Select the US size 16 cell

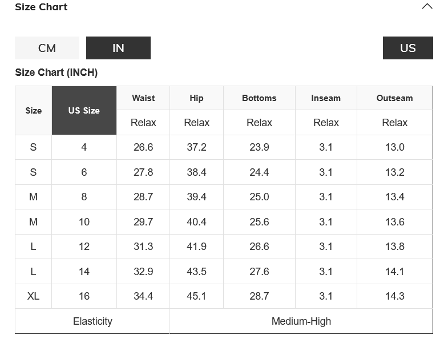coord(84,296)
